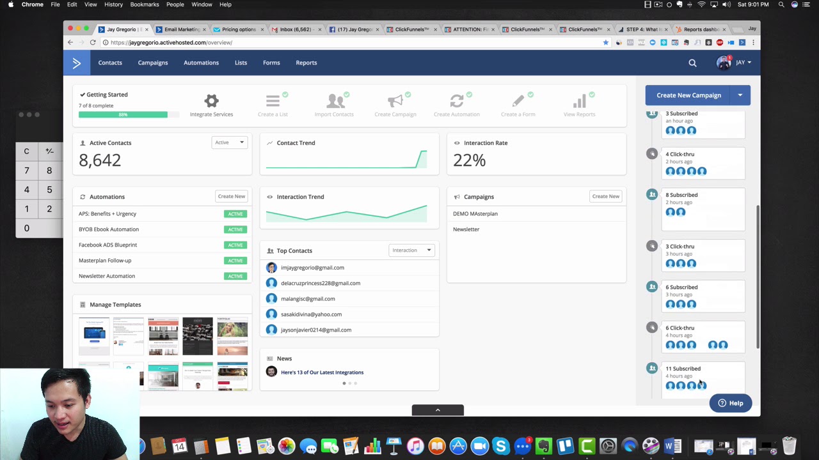The height and width of the screenshot is (460, 819).
Task: Click the browser address bar URL
Action: click(x=171, y=42)
